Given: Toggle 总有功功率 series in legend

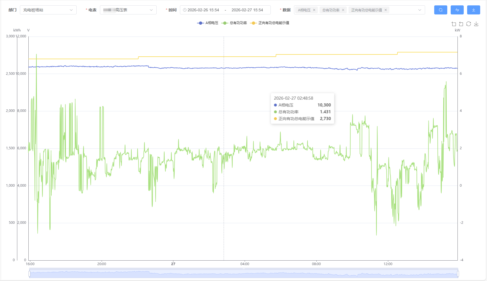Looking at the screenshot, I should pyautogui.click(x=234, y=23).
